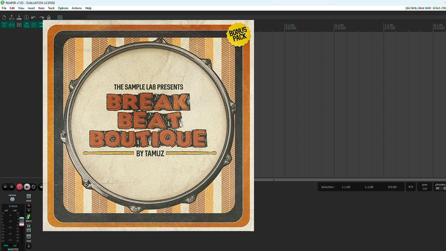The height and width of the screenshot is (251, 446).
Task: Toggle item grouping chain-link icon
Action: [12, 25]
